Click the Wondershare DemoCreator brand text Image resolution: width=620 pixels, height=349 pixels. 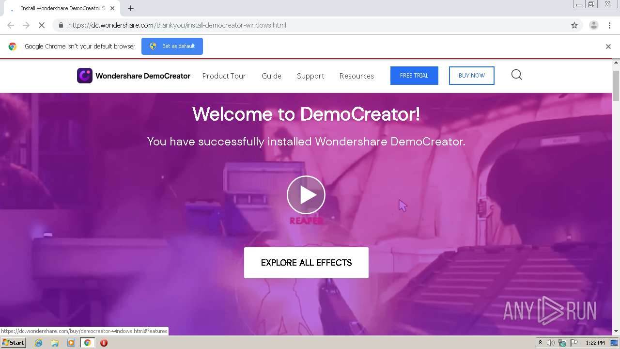[x=143, y=76]
